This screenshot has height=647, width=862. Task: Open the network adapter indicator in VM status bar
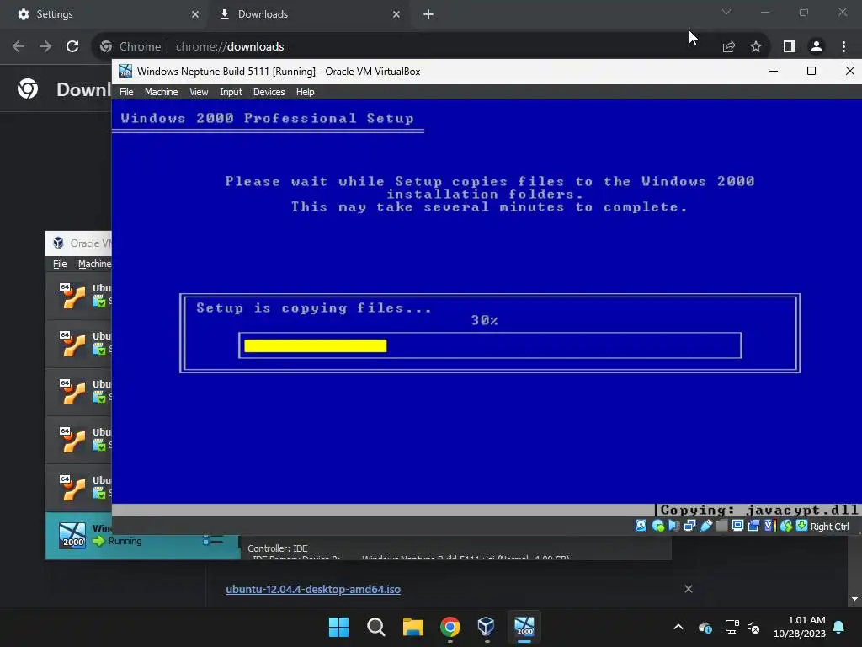pos(690,526)
